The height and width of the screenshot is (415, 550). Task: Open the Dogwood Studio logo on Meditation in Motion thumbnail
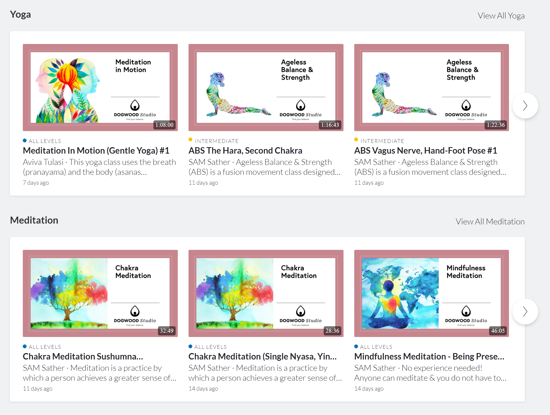(135, 109)
